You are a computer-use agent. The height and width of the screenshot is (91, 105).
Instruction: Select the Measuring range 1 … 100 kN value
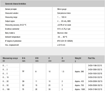coord(62,17)
